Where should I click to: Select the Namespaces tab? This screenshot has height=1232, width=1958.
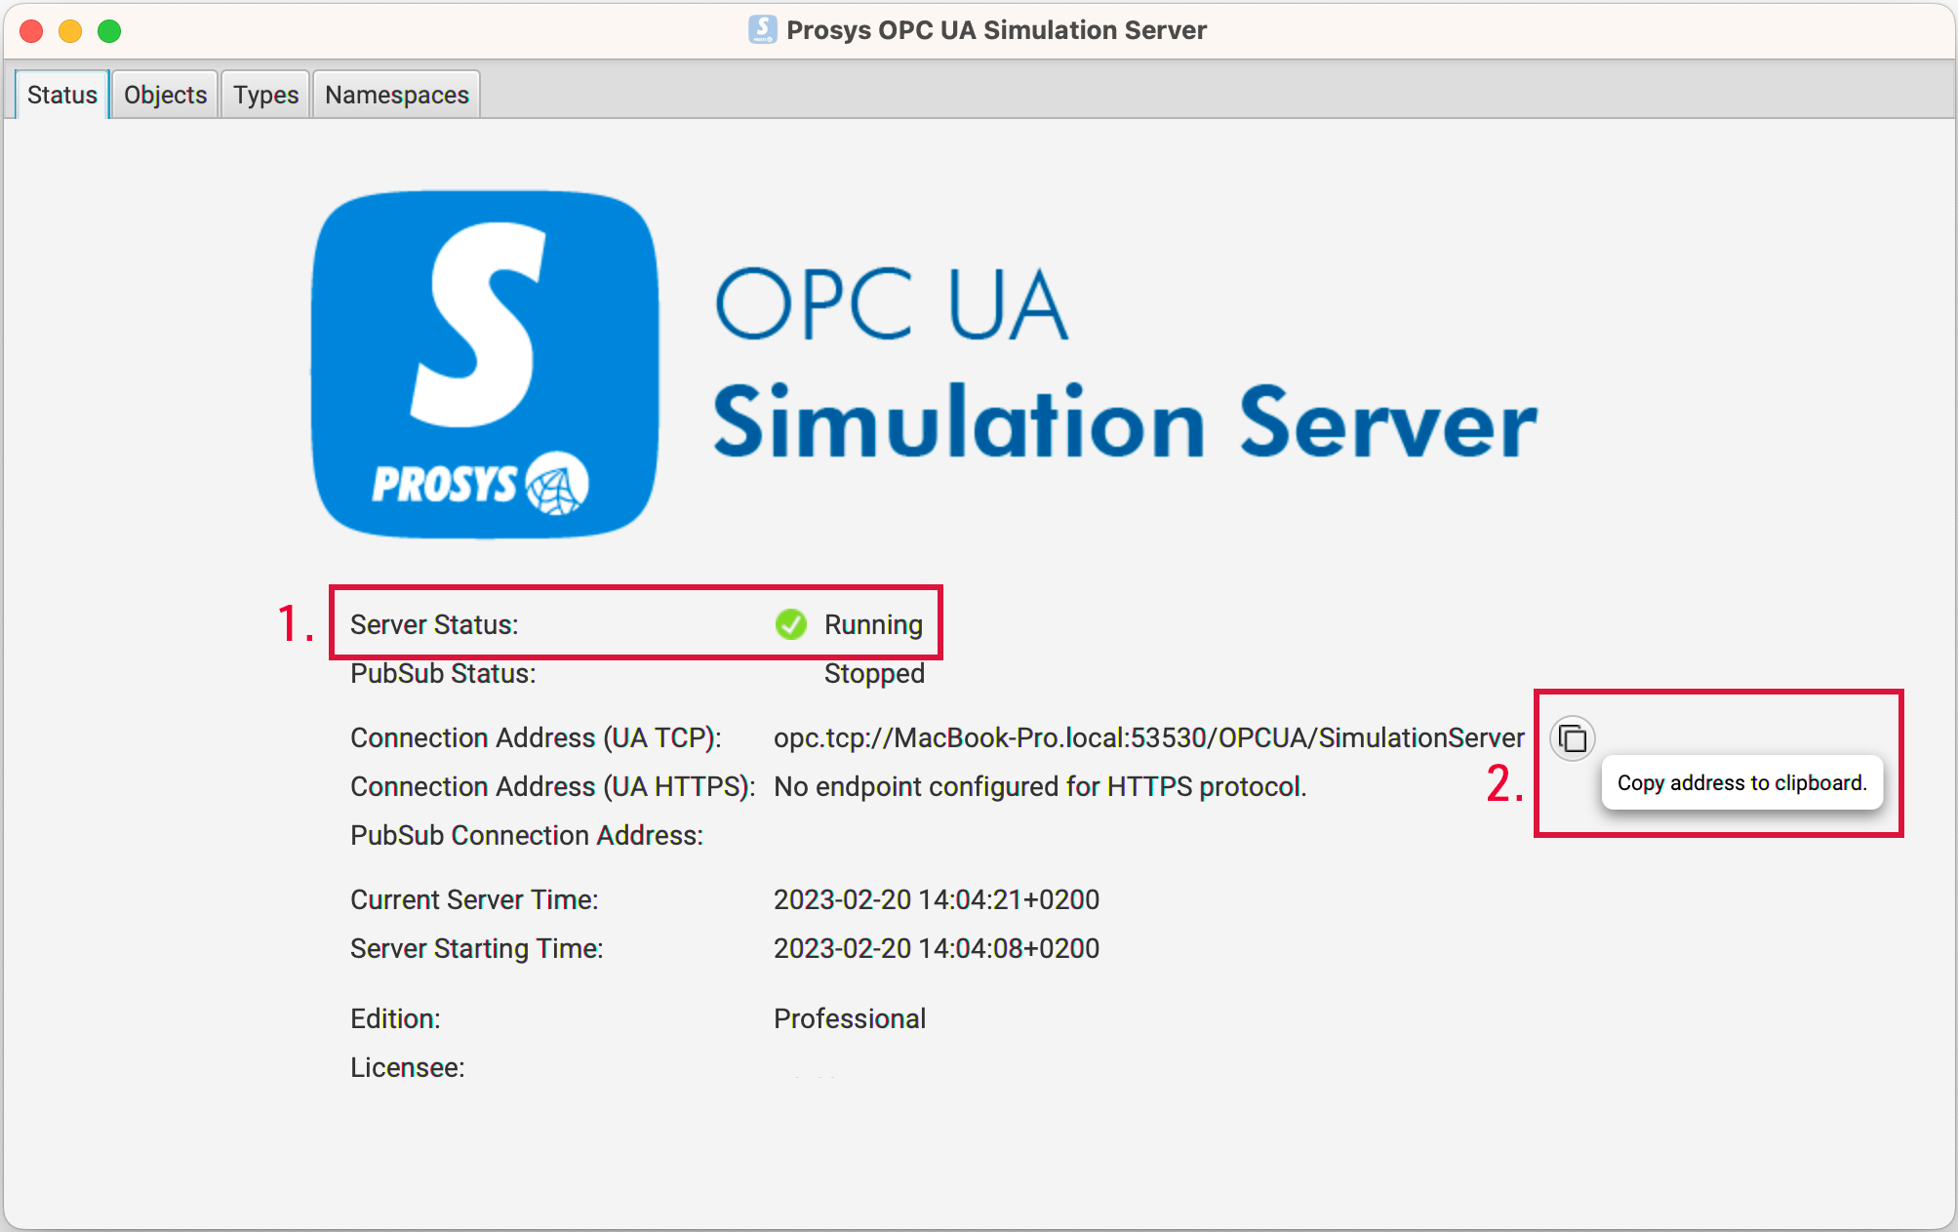(x=396, y=95)
